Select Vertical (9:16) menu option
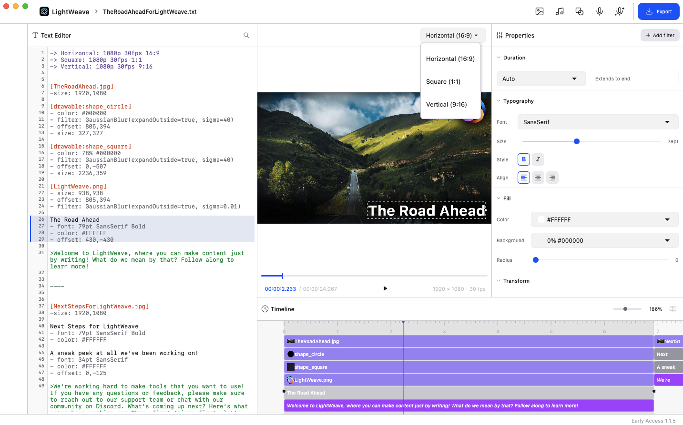The height and width of the screenshot is (425, 683). [x=450, y=104]
